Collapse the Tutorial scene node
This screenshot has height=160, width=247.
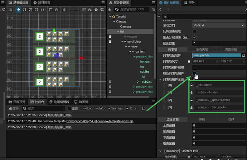[110, 16]
